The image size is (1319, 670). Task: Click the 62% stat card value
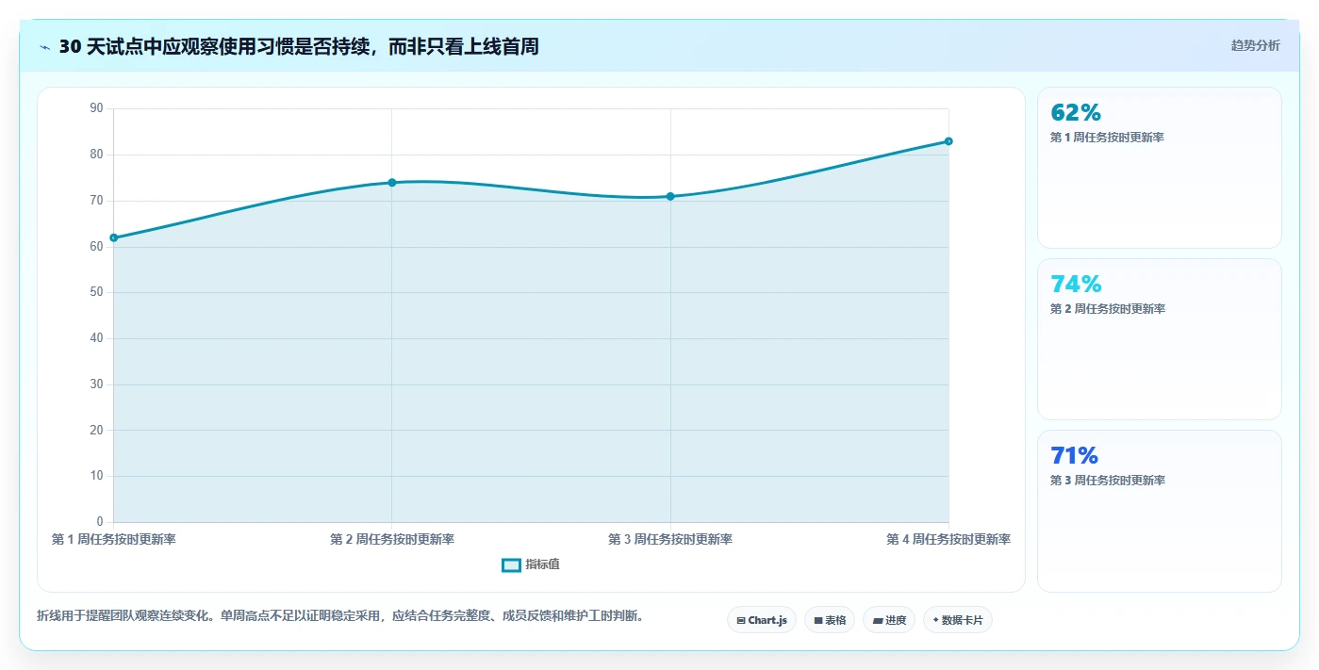[1076, 112]
